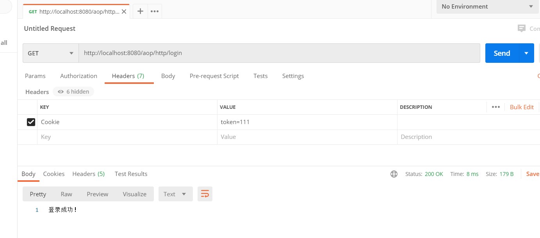This screenshot has height=238, width=540.
Task: Click the Bulk Edit link
Action: pos(522,107)
